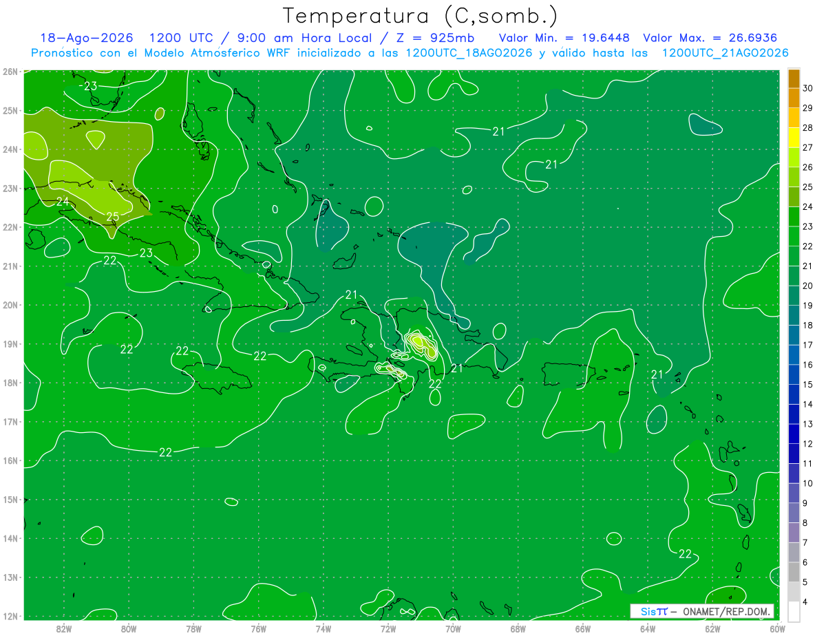The width and height of the screenshot is (826, 638).
Task: Click the valid-until stamp "1200UTC_21AGO2026"
Action: pyautogui.click(x=726, y=53)
